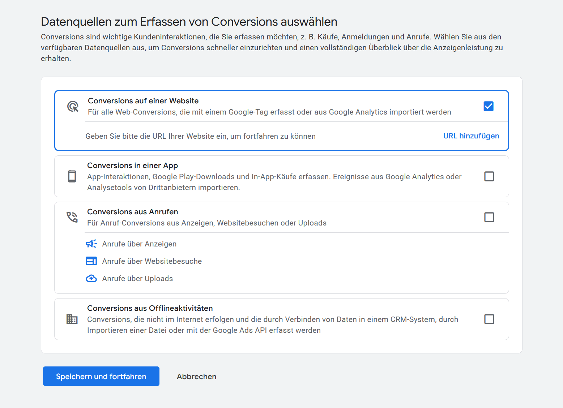Tick the Conversions aus Offlineaktivitäten checkbox

click(489, 319)
